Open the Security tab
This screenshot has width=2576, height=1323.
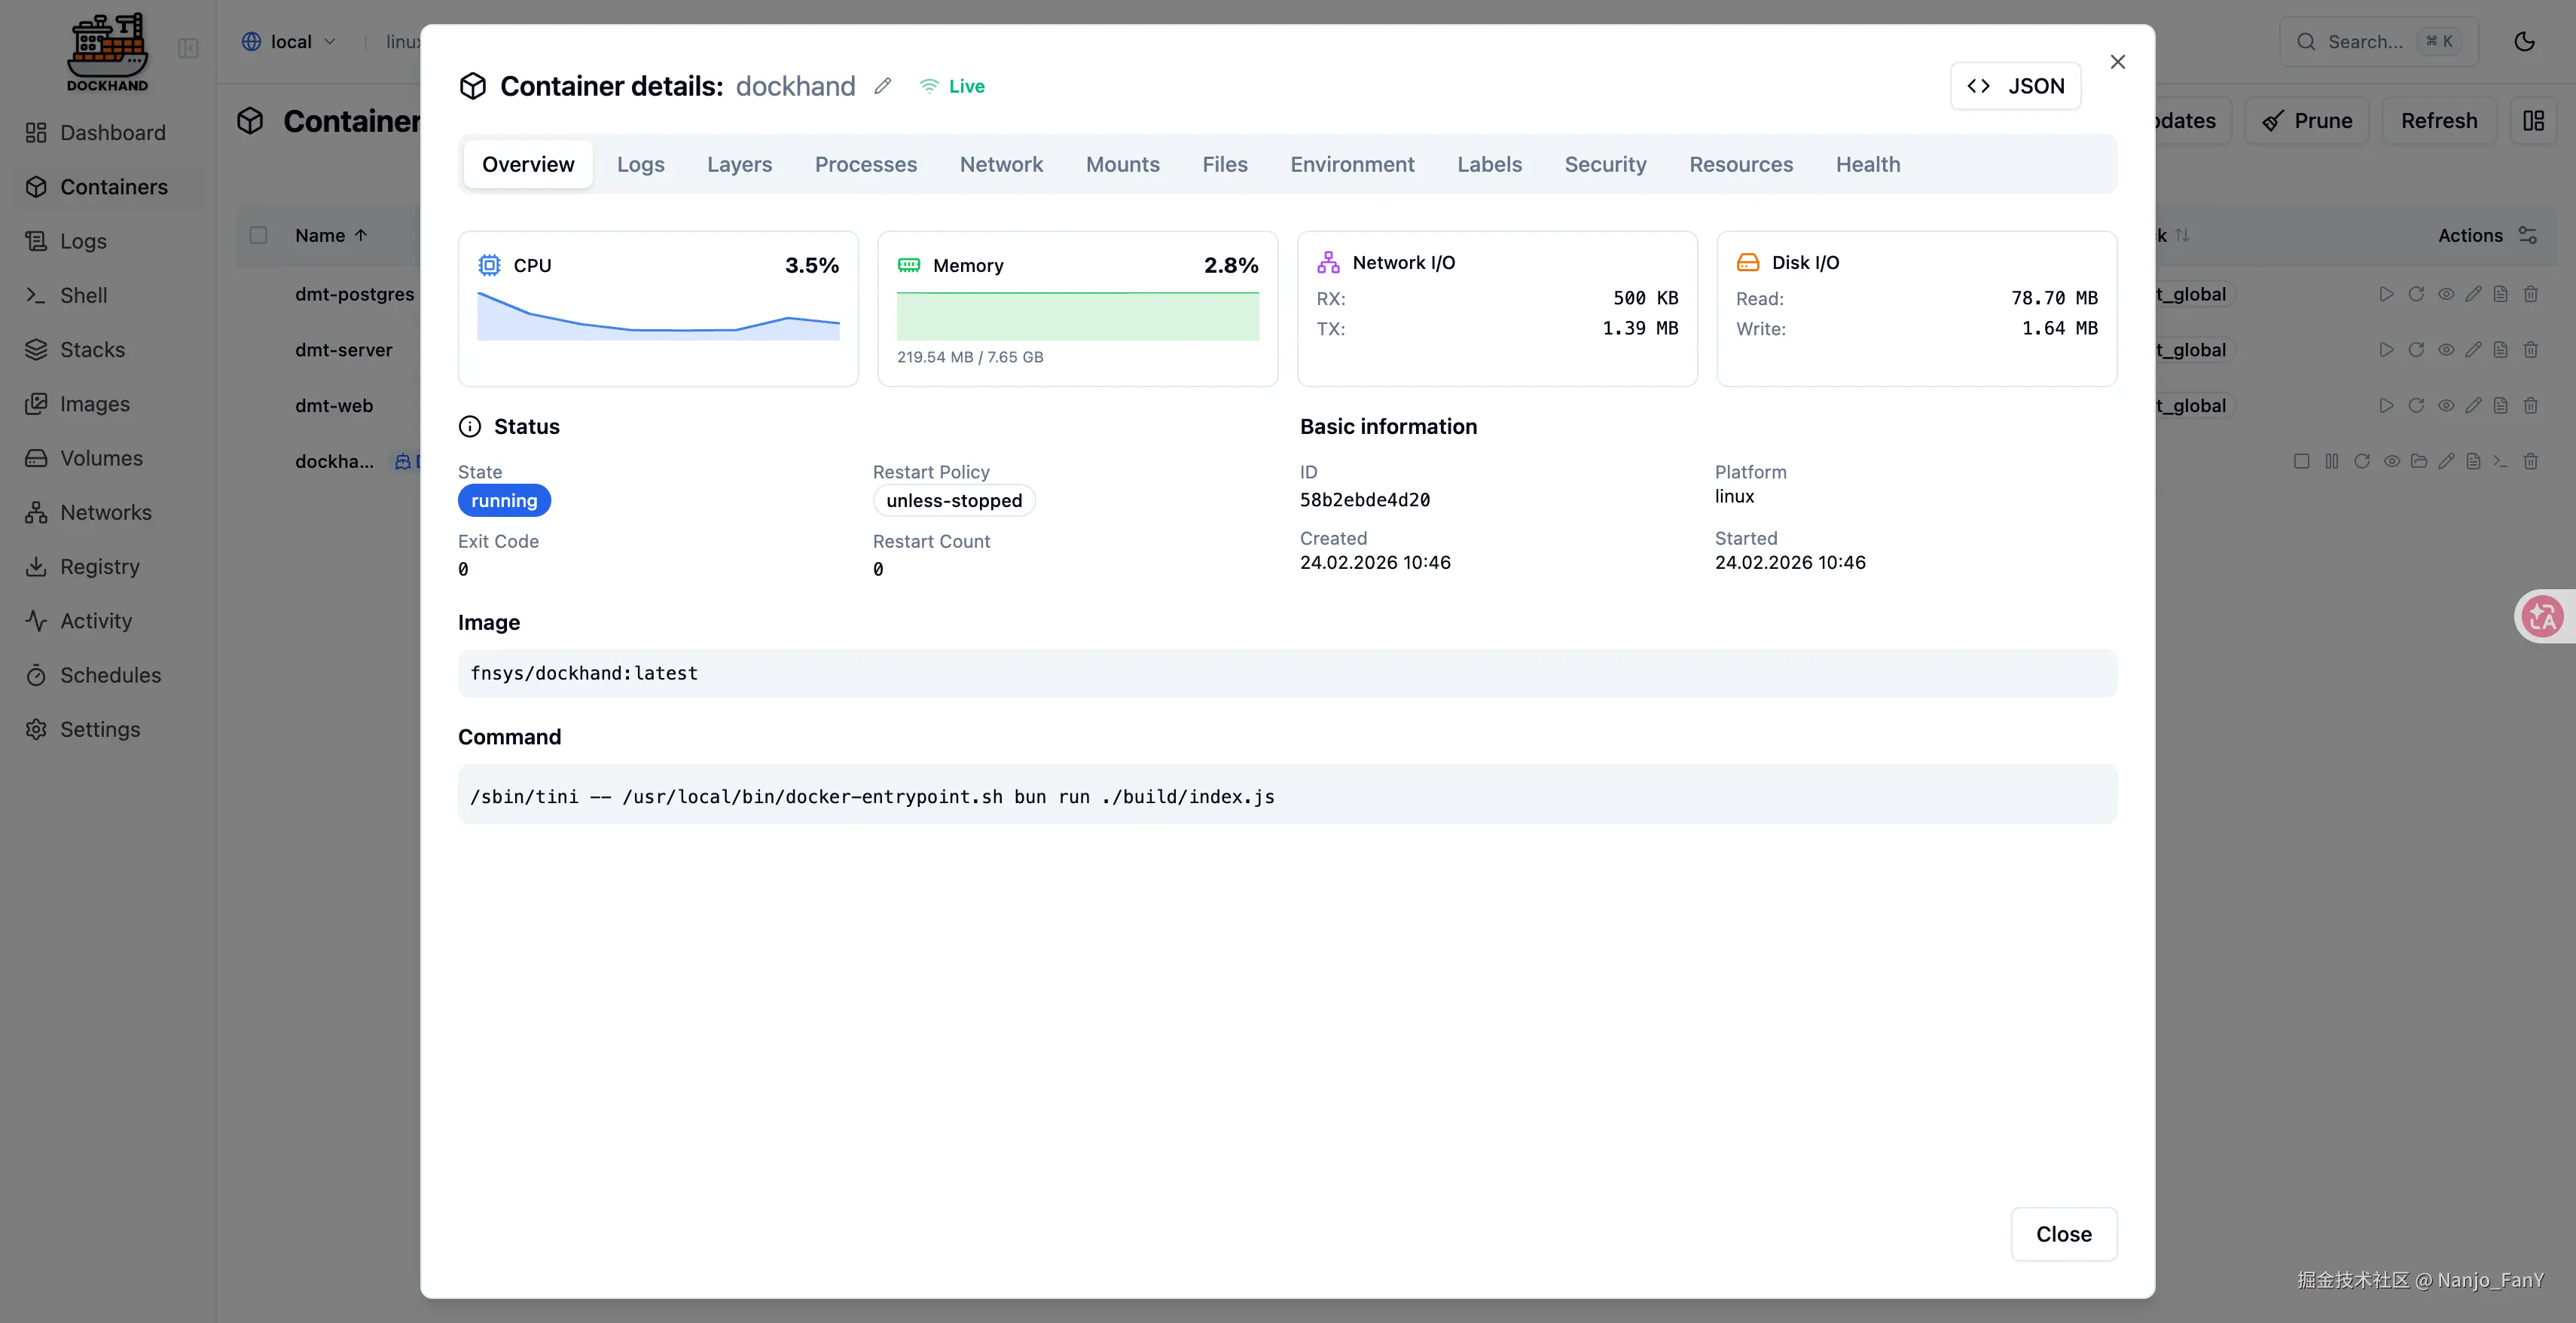(1604, 164)
